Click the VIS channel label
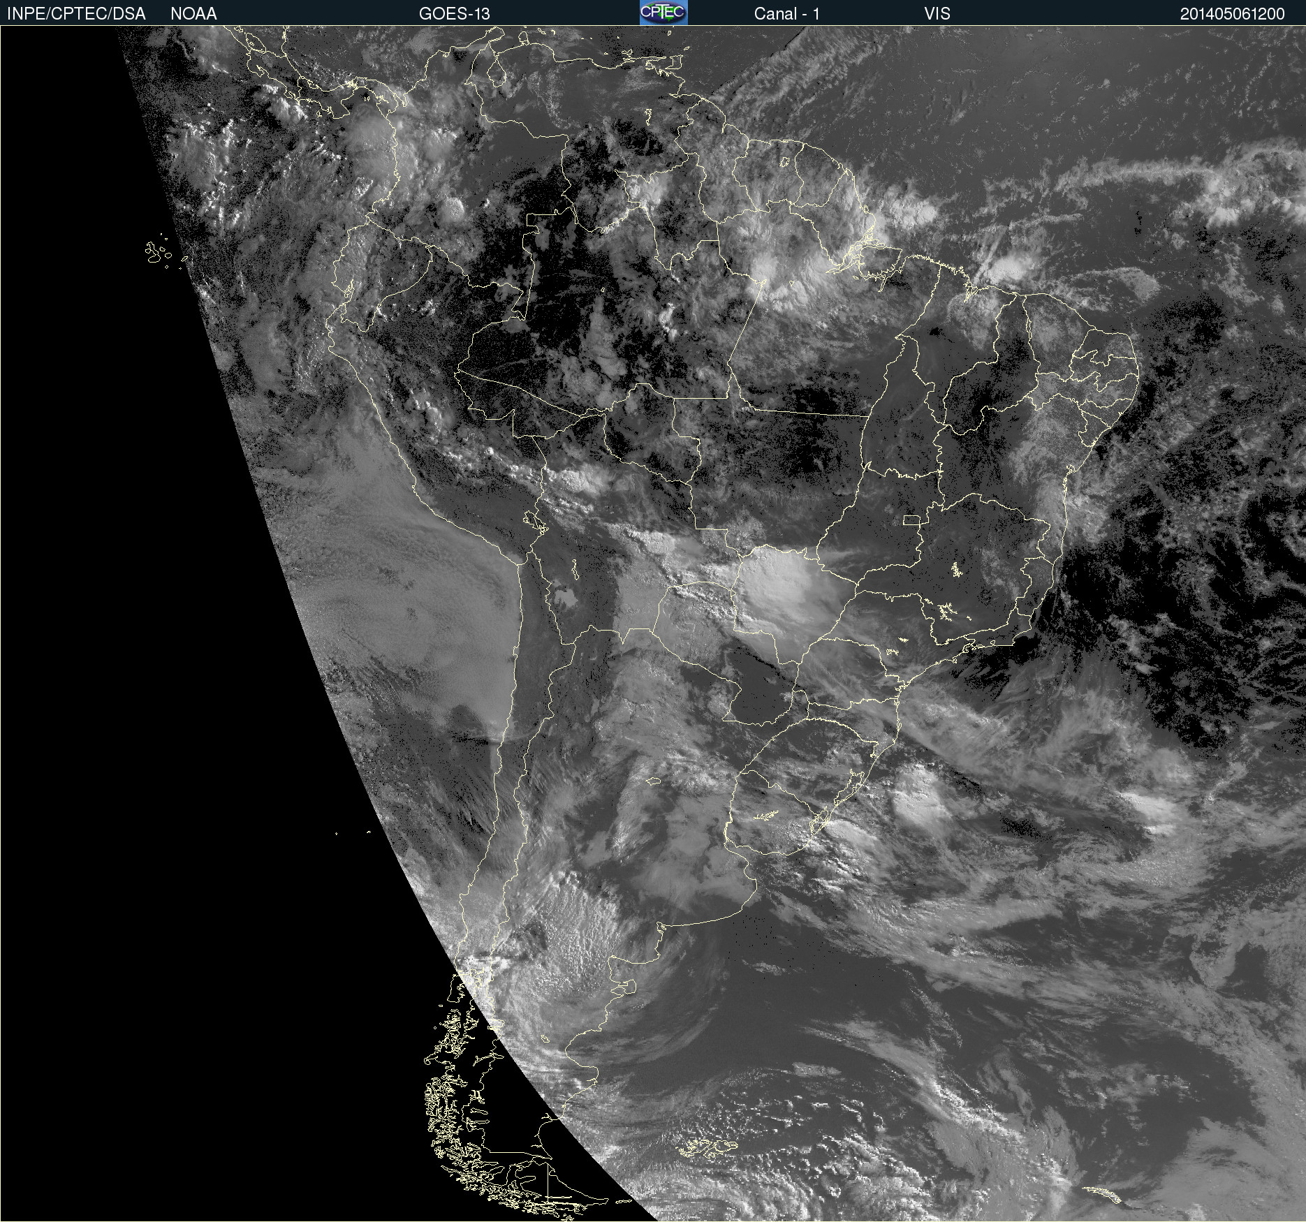This screenshot has height=1222, width=1306. (937, 14)
